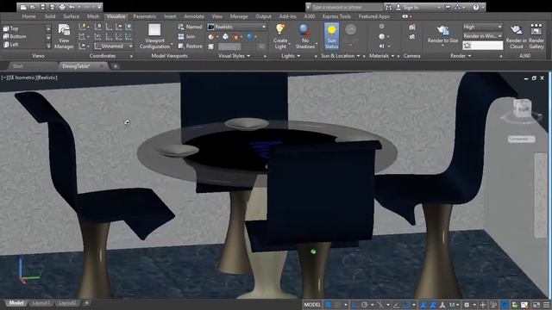Viewport: 552px width, 310px height.
Task: Click the search binoculars icon
Action: [388, 7]
